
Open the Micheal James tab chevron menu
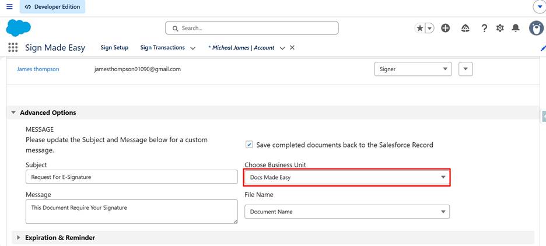[x=282, y=48]
